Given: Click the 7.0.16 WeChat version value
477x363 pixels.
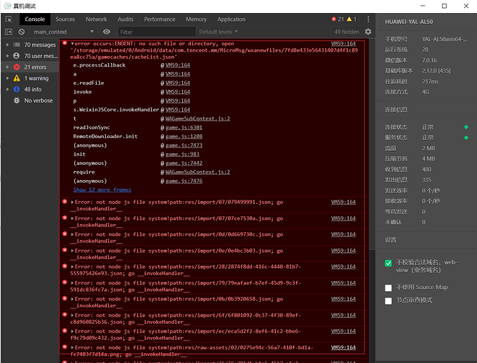Looking at the screenshot, I should (429, 60).
